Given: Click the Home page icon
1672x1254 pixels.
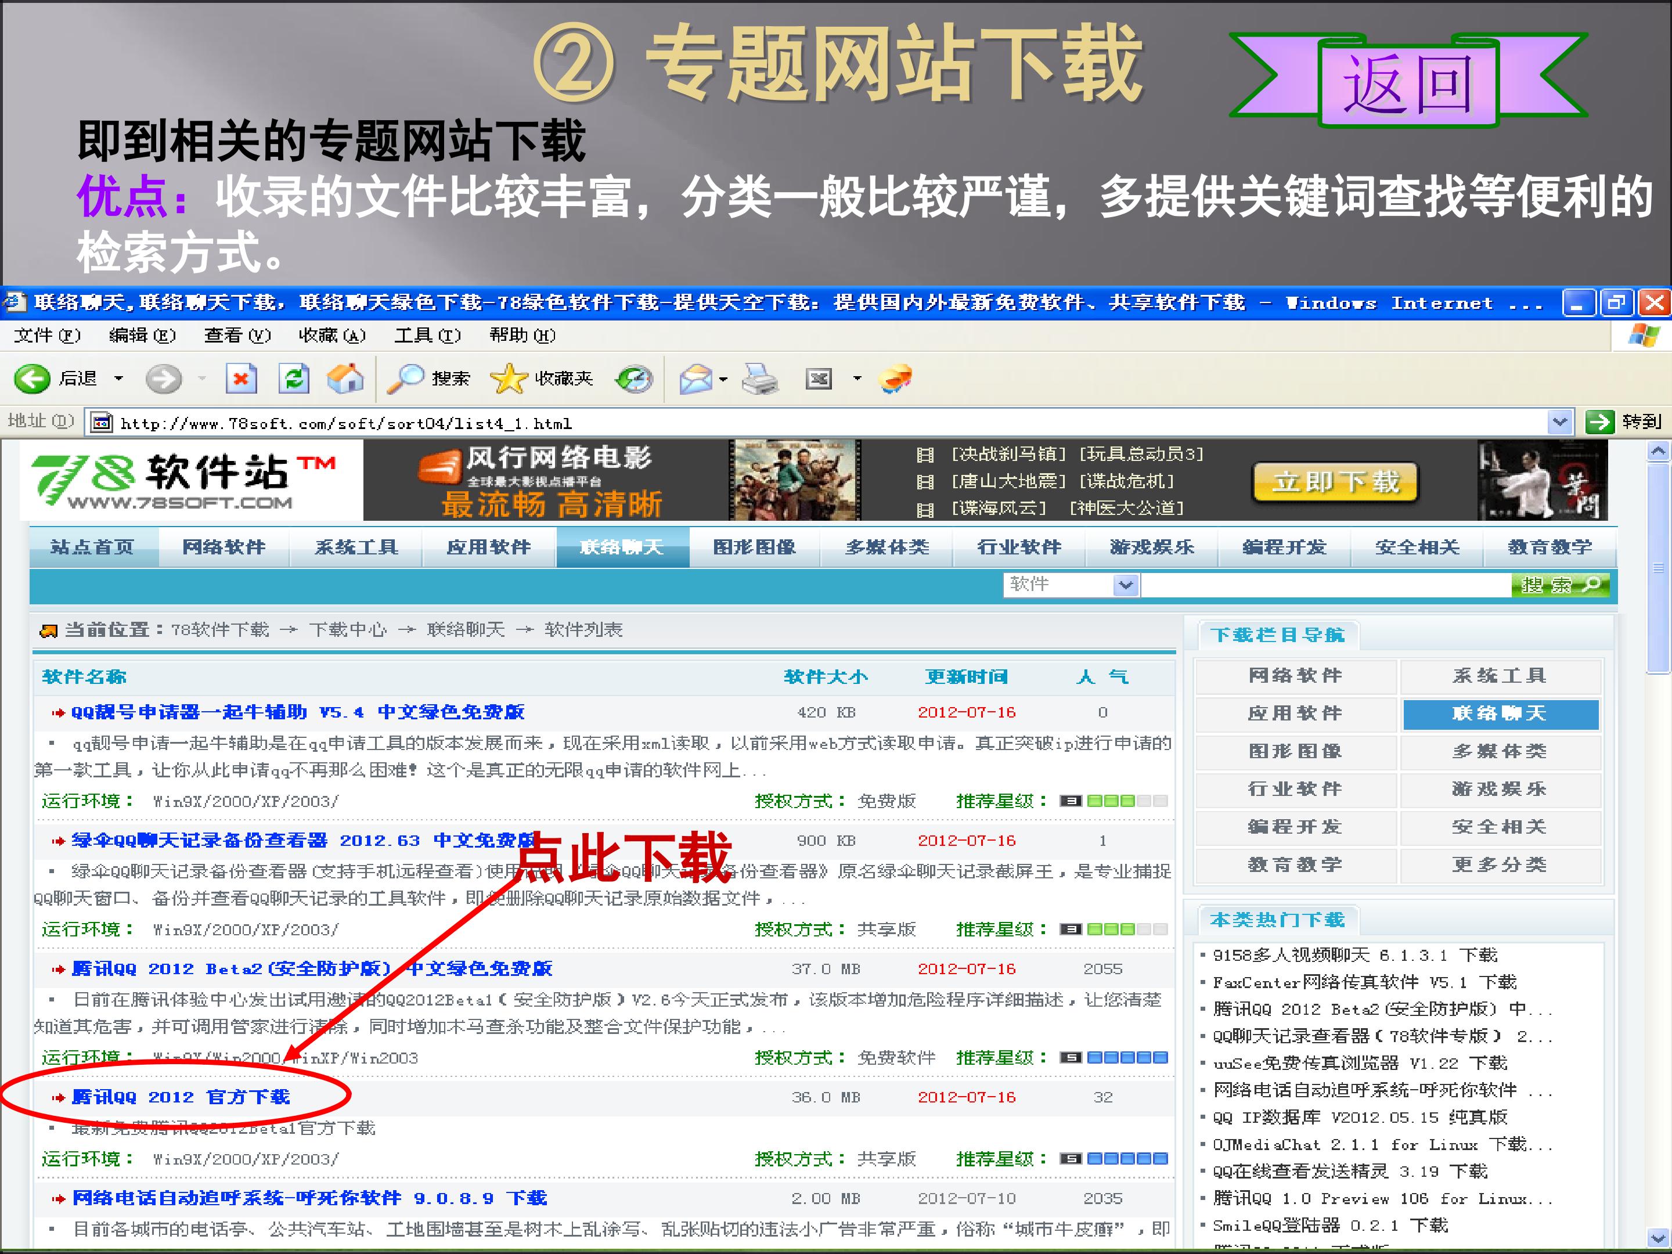Looking at the screenshot, I should tap(345, 378).
